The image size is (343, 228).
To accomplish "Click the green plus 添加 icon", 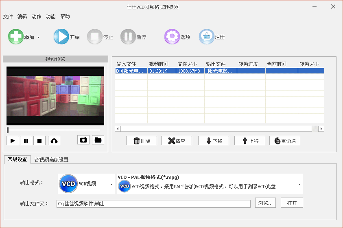I will tap(16, 37).
